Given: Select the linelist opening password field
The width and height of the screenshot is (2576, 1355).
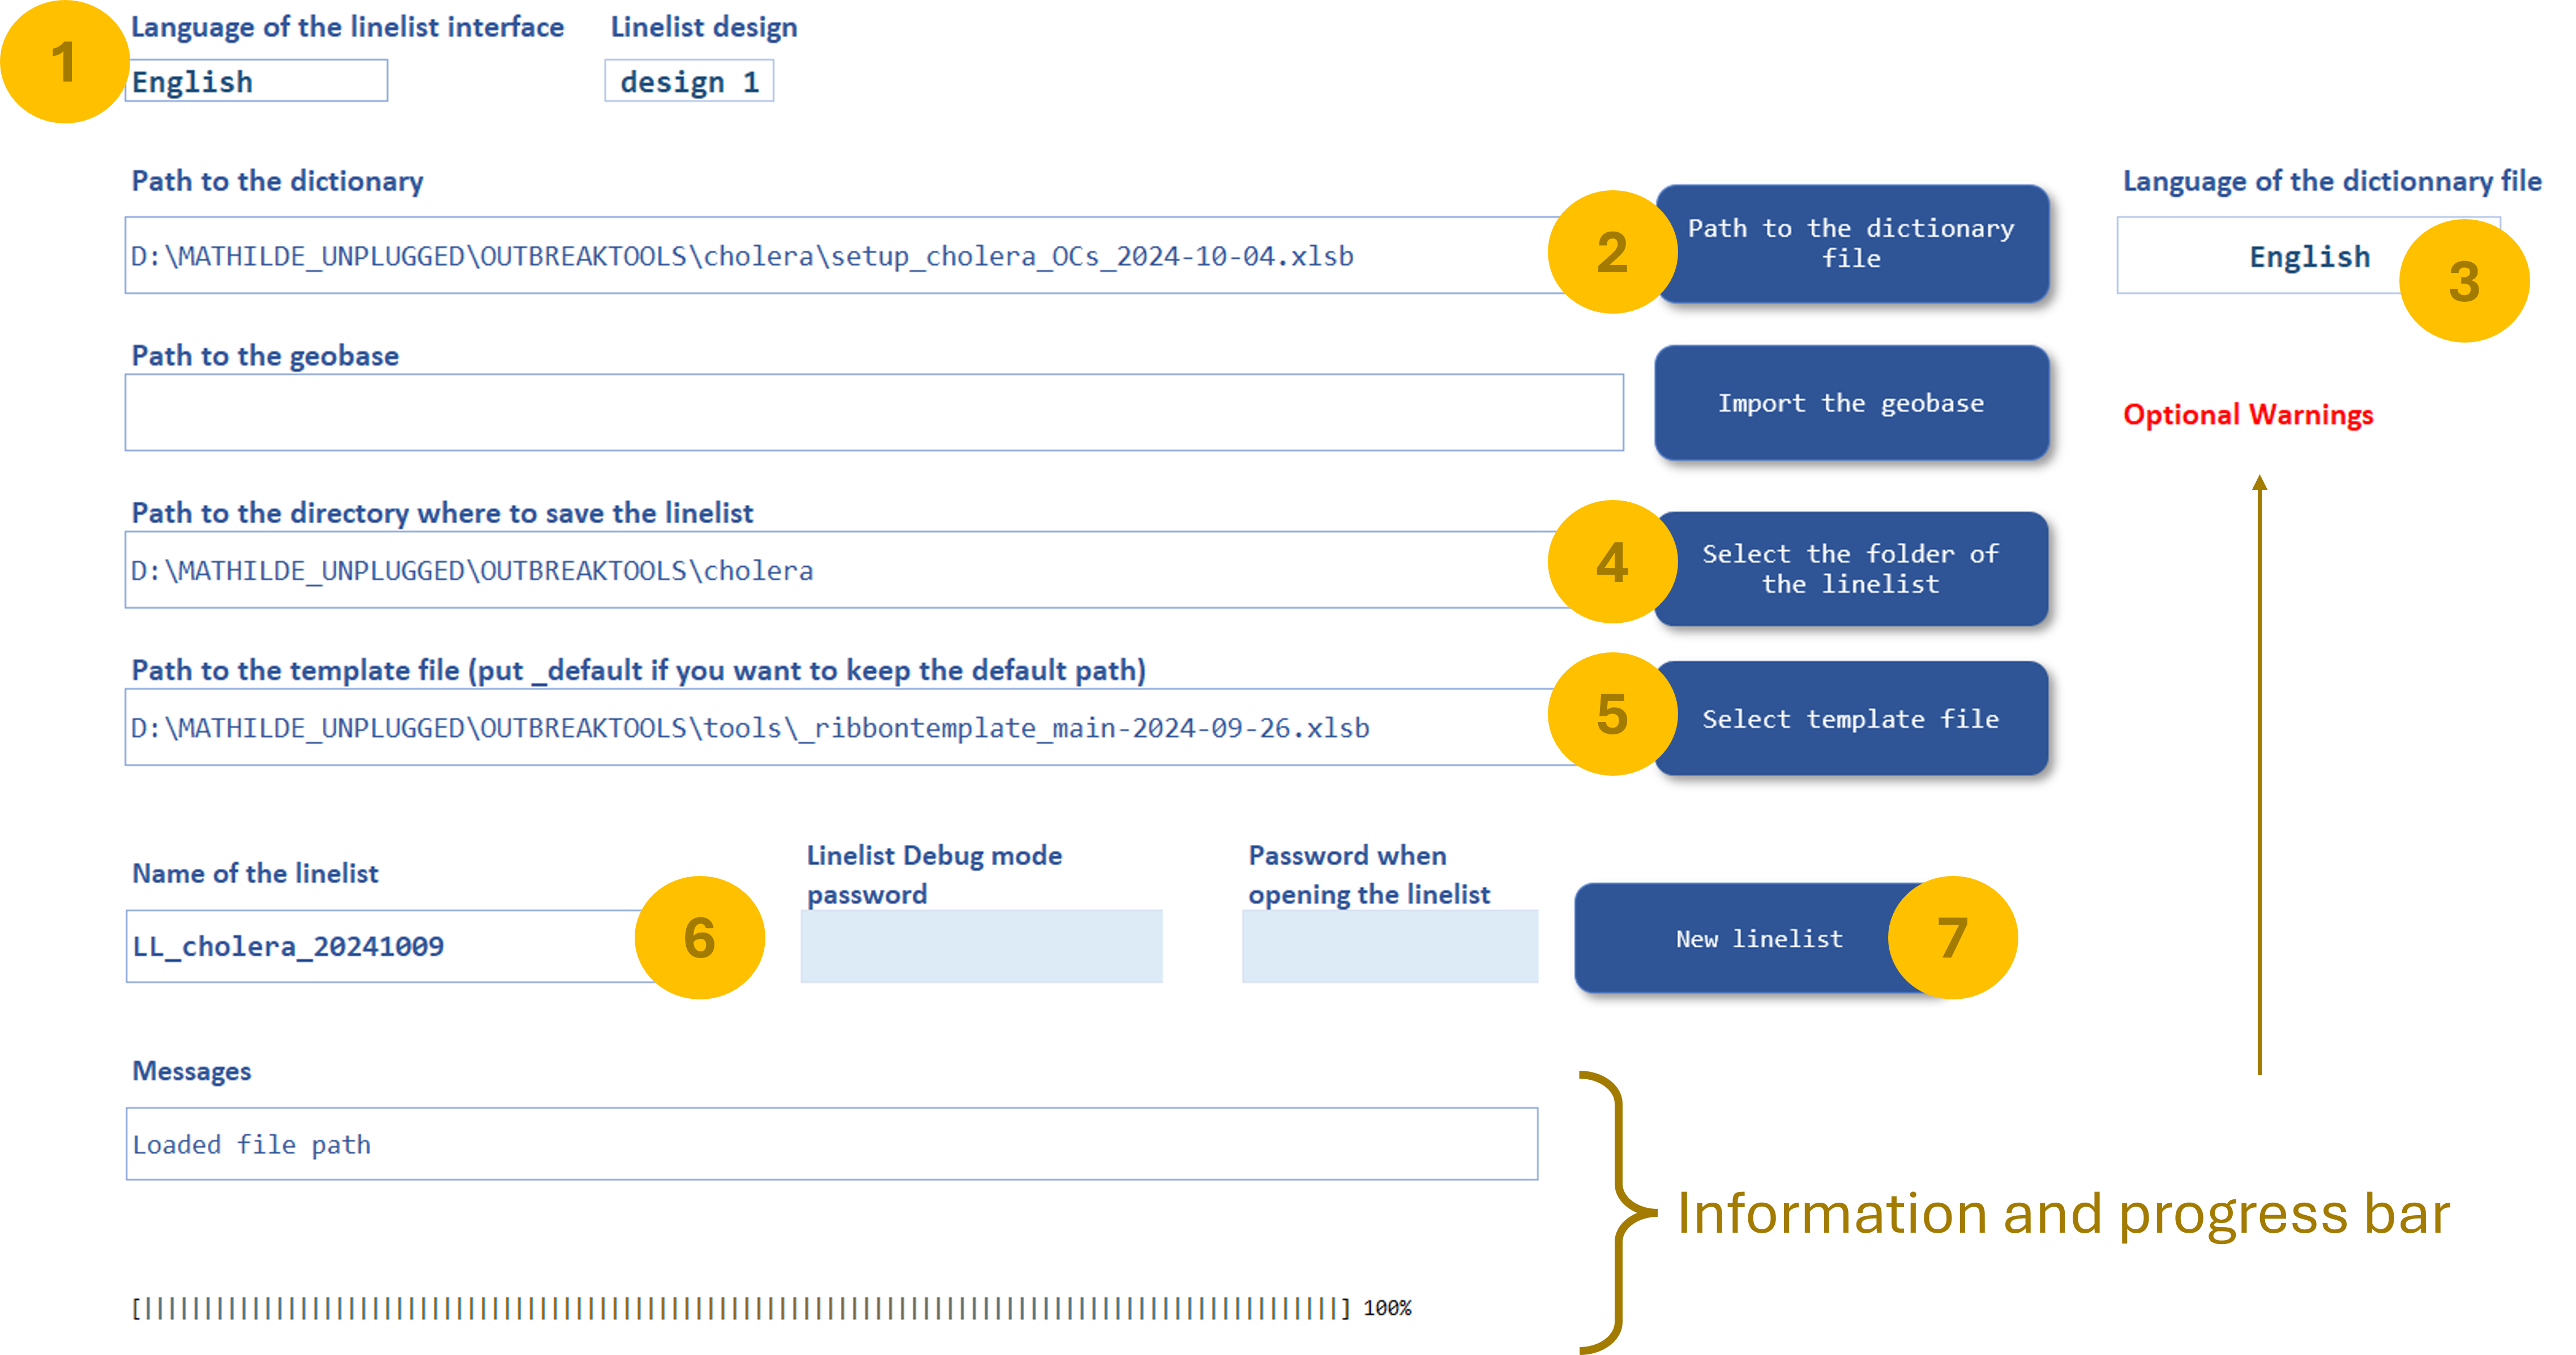Looking at the screenshot, I should 1390,946.
